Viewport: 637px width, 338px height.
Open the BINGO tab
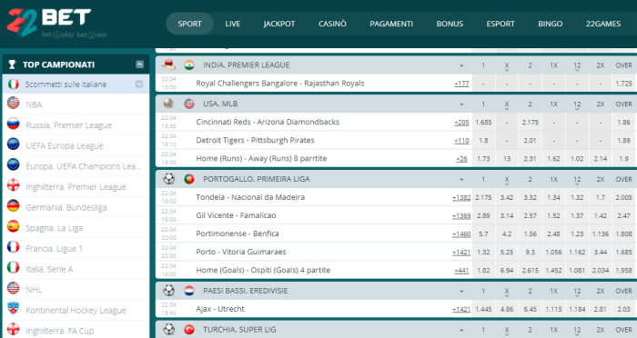[x=550, y=24]
